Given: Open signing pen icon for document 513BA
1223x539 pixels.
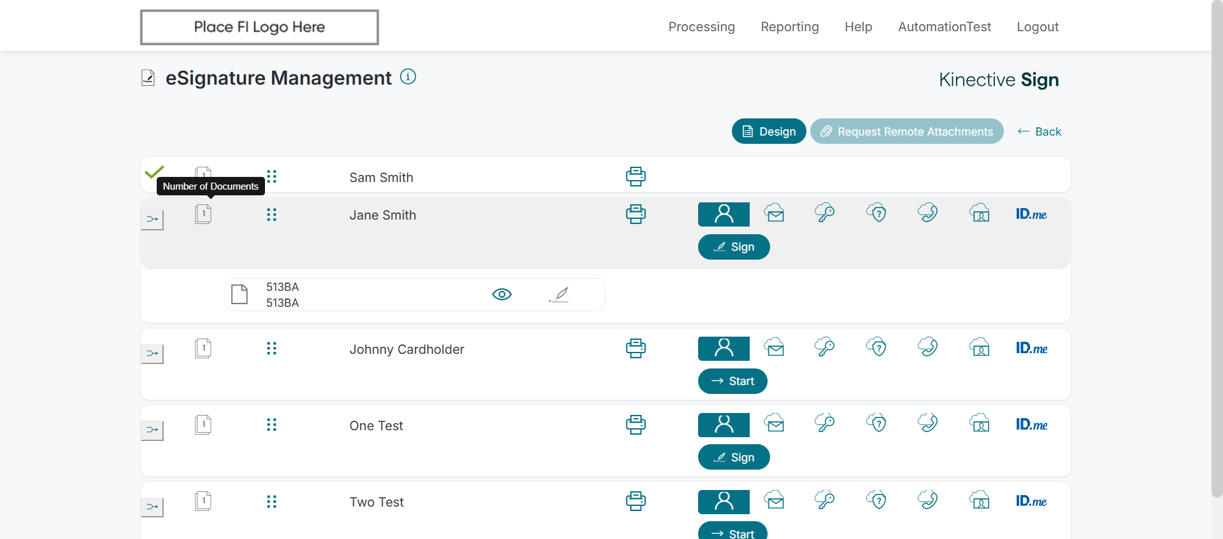Looking at the screenshot, I should (559, 295).
